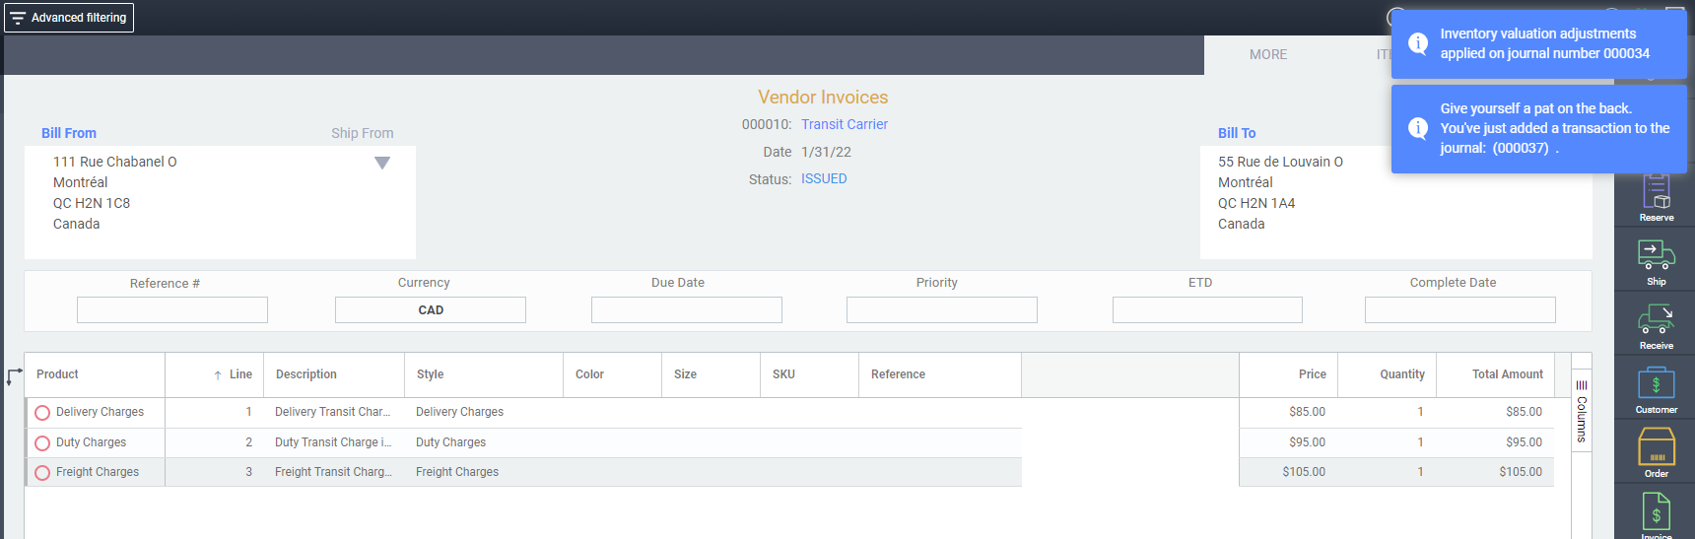Click the Duty Transit Charge i... description cell
Viewport: 1695px width, 539px height.
pyautogui.click(x=333, y=442)
